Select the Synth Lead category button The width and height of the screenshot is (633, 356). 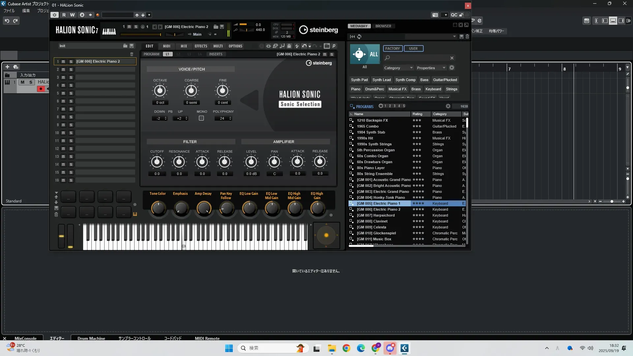coord(381,80)
